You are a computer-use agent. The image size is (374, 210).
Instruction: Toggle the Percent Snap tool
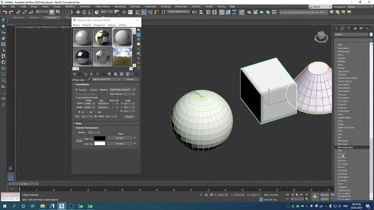(x=150, y=12)
